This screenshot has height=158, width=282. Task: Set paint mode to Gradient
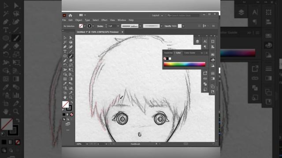click(67, 115)
